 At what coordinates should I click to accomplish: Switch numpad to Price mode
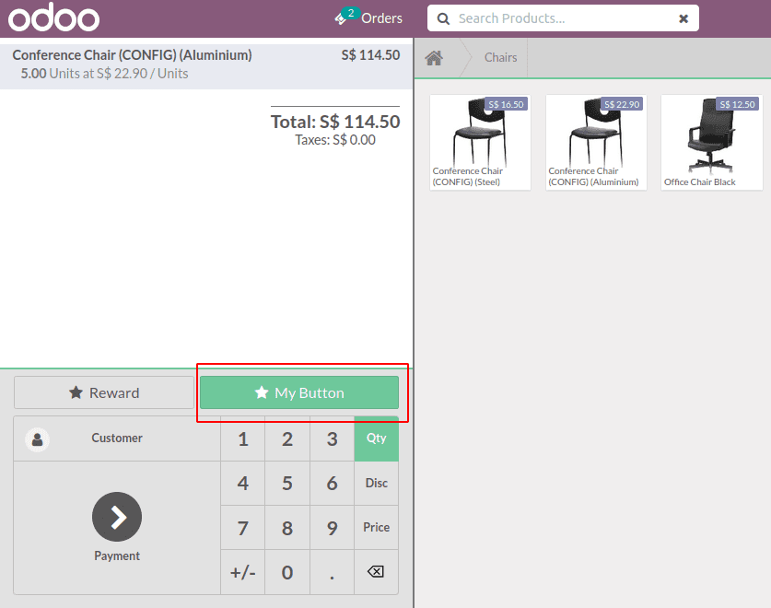pyautogui.click(x=376, y=527)
